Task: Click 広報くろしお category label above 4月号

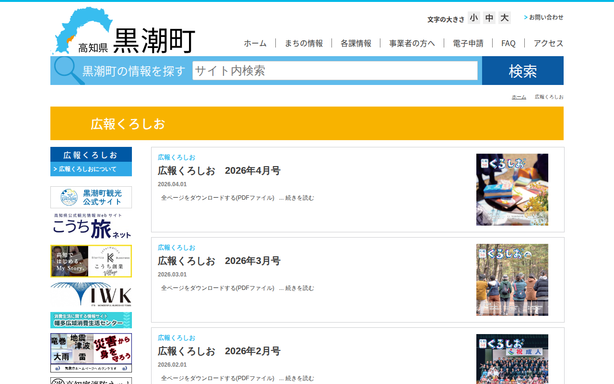Action: [x=177, y=157]
